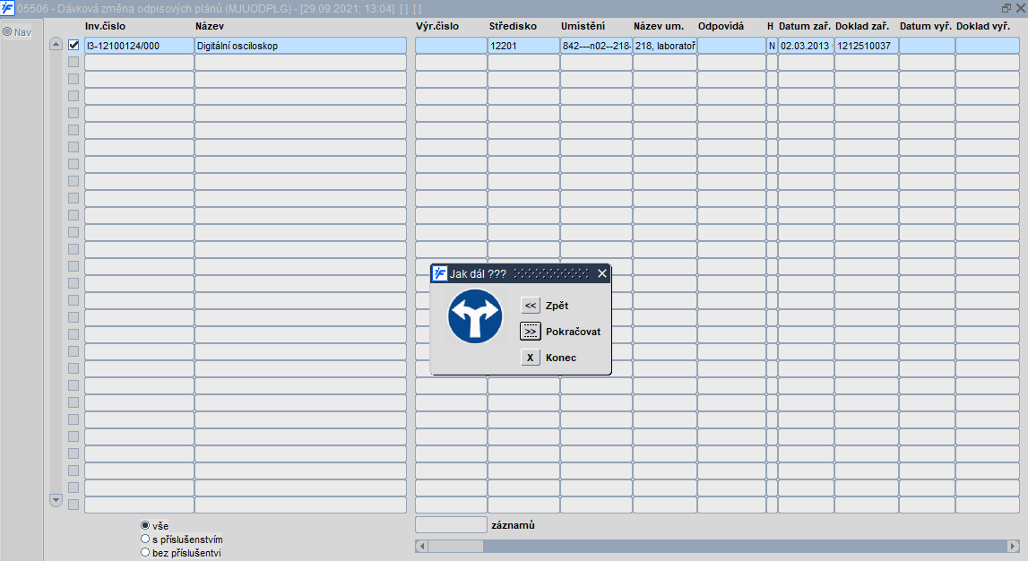Click inventory number I3-12100124/000 cell
Viewport: 1028px width, 561px height.
139,45
